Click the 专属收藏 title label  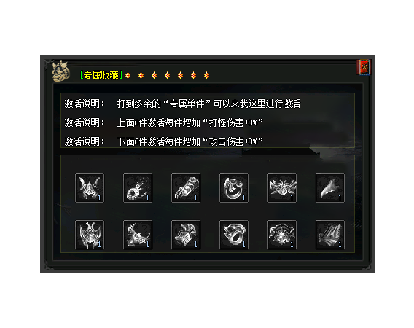(x=101, y=75)
